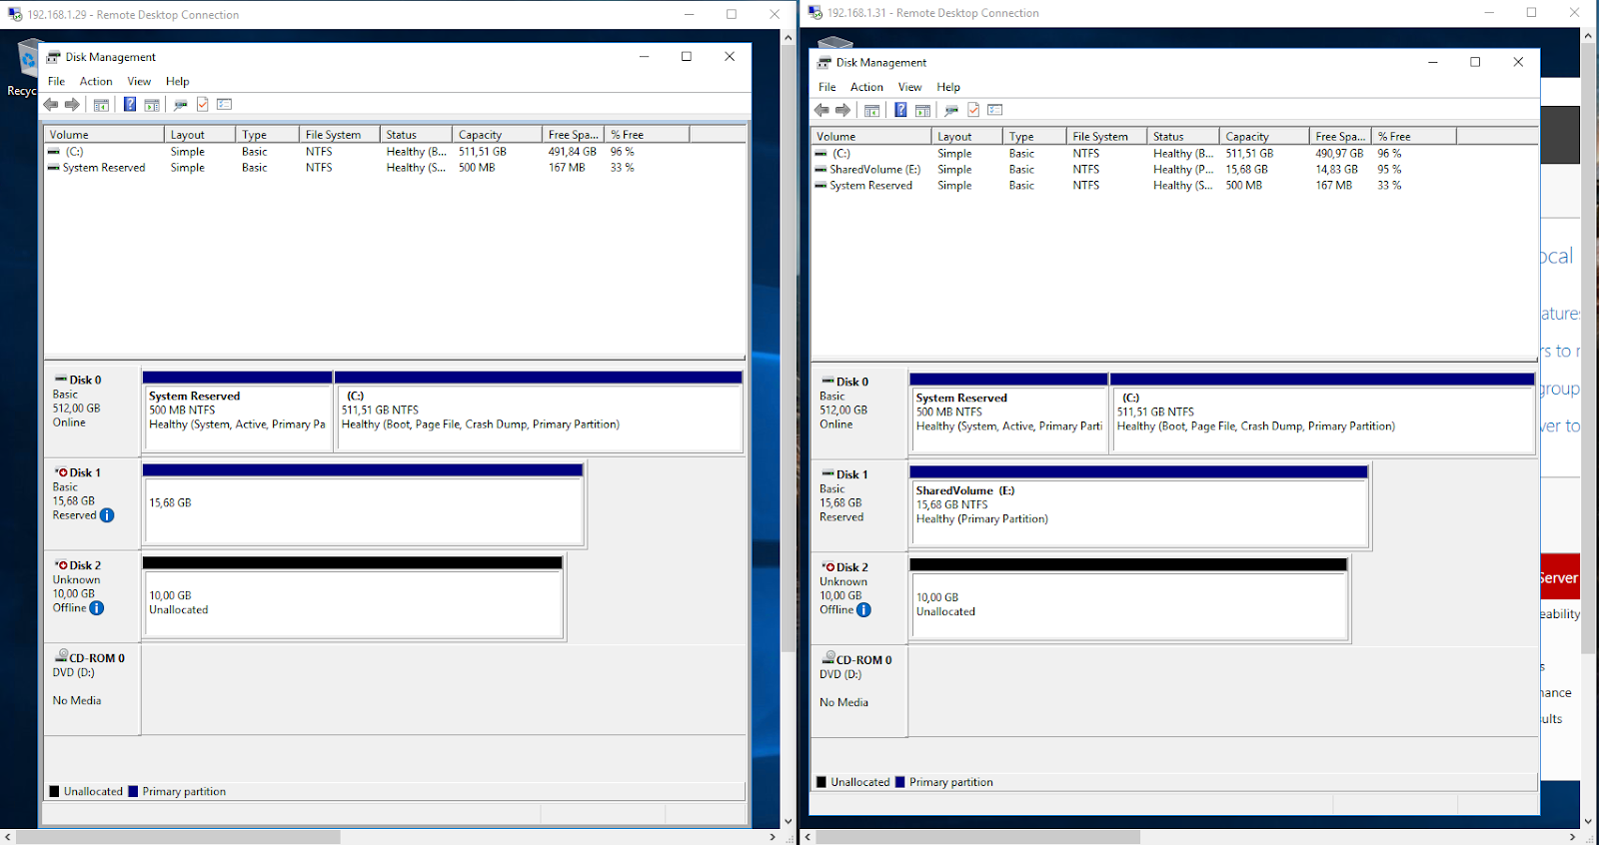Select System Reserved volume row in left volume list

pos(104,168)
